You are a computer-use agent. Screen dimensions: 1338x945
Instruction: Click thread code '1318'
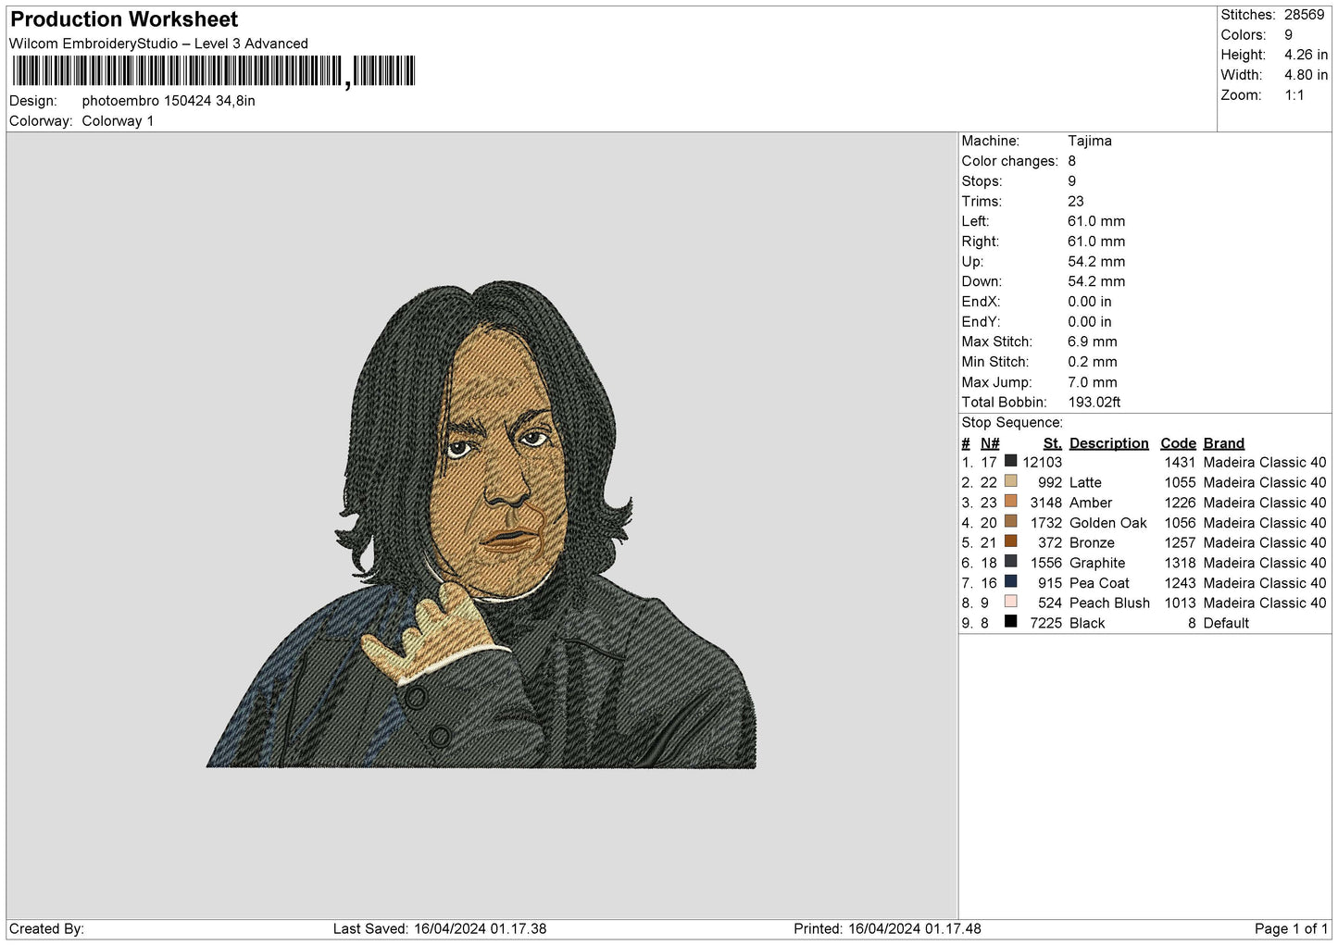tap(1180, 563)
